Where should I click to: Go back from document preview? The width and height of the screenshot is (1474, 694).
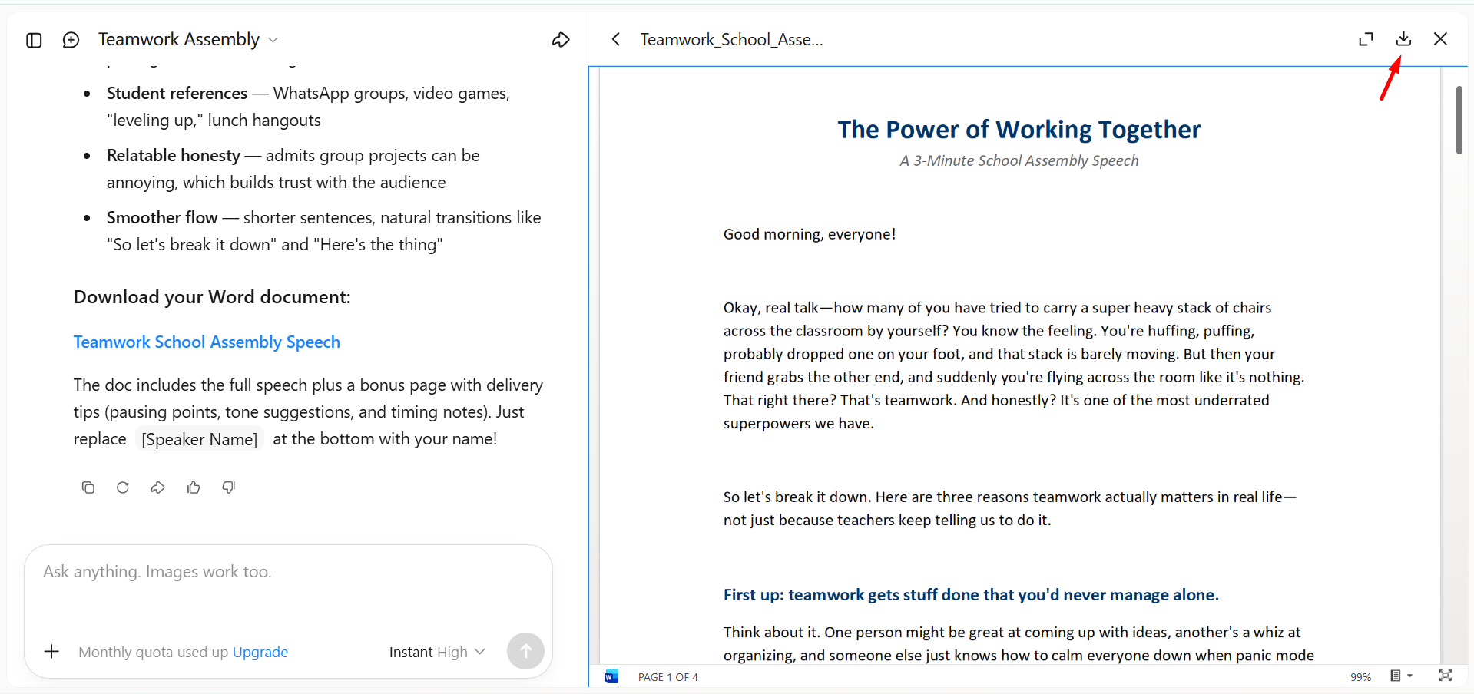pos(615,39)
